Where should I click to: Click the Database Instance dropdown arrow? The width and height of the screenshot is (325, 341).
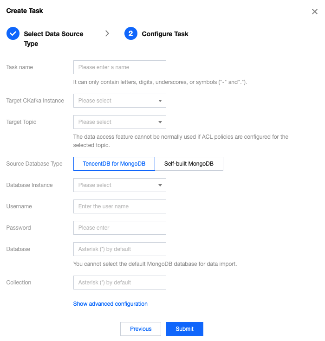click(160, 185)
